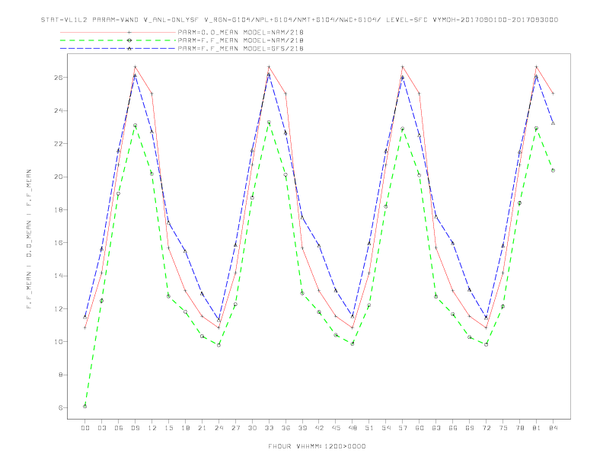Screen dimensions: 603x466
Task: Click the vertical y-axis label F.F_MEAN | O.O_MEAN
Action: [29, 239]
